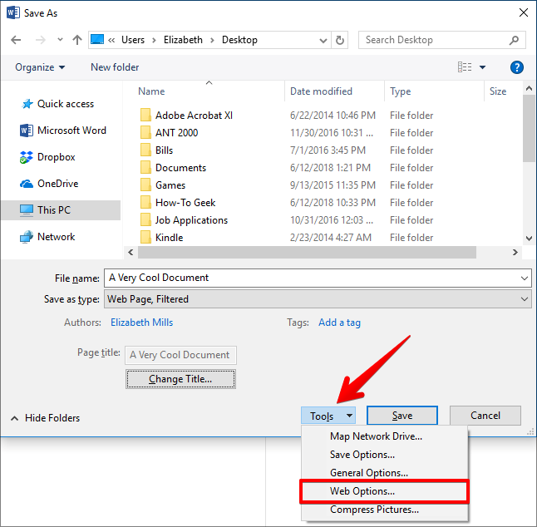
Task: Open Quick access in sidebar
Action: pos(65,104)
